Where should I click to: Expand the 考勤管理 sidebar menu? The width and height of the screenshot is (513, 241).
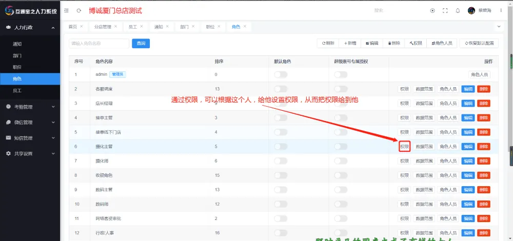[x=30, y=107]
